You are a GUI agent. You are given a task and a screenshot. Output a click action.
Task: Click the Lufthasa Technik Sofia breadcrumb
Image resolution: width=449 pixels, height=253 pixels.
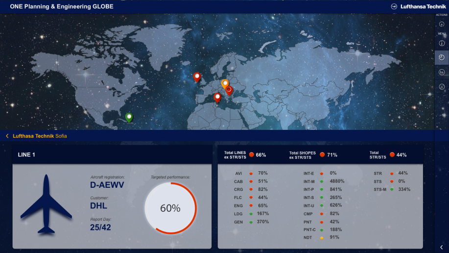point(40,136)
